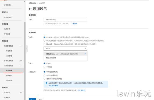154x100 pixels.
Task: Open 短视频素材 in the sidebar
Action: click(8, 5)
